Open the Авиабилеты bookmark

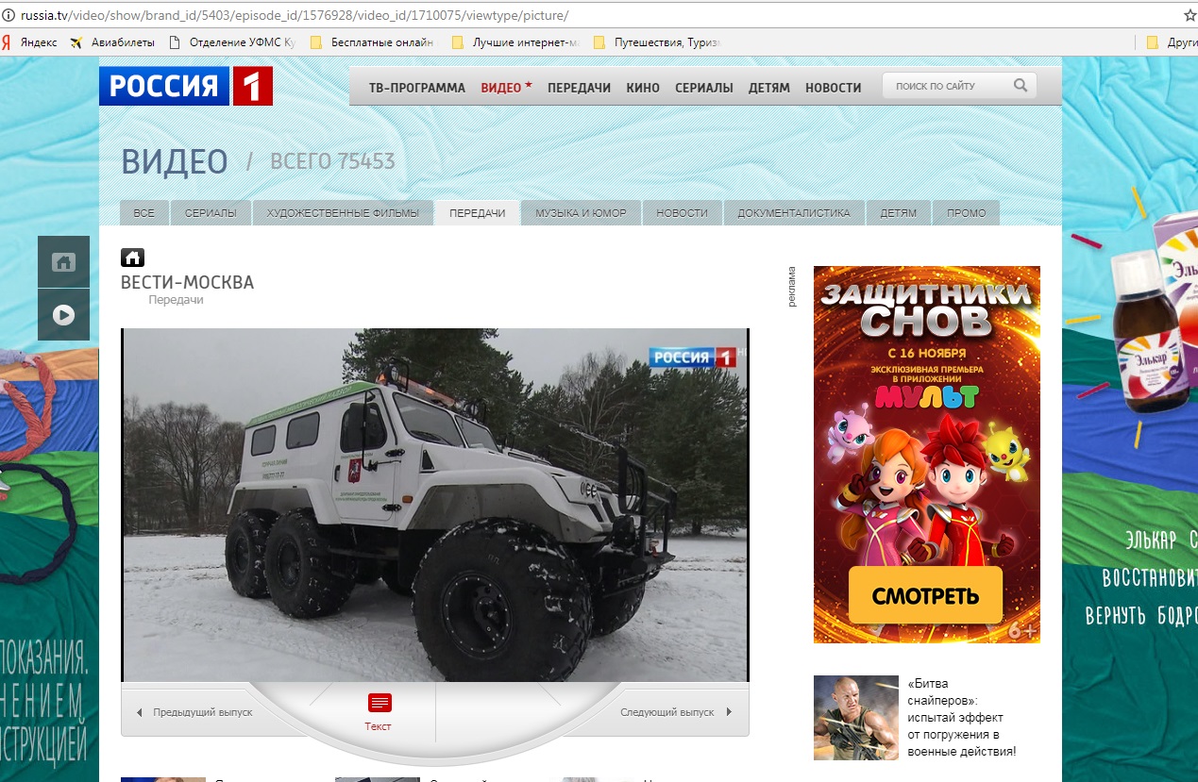pyautogui.click(x=111, y=42)
